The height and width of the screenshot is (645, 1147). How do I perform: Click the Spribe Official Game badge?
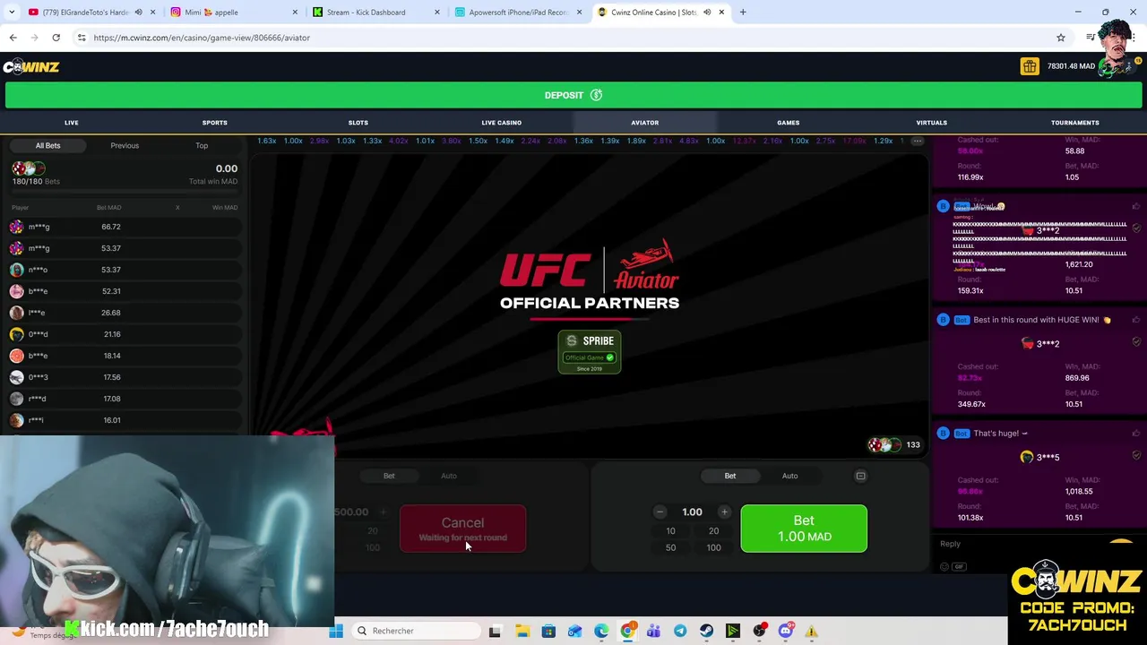(x=590, y=352)
